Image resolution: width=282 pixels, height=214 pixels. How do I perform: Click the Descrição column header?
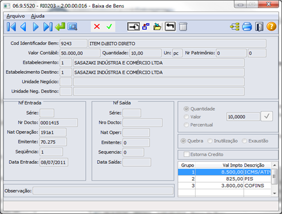tap(257, 165)
